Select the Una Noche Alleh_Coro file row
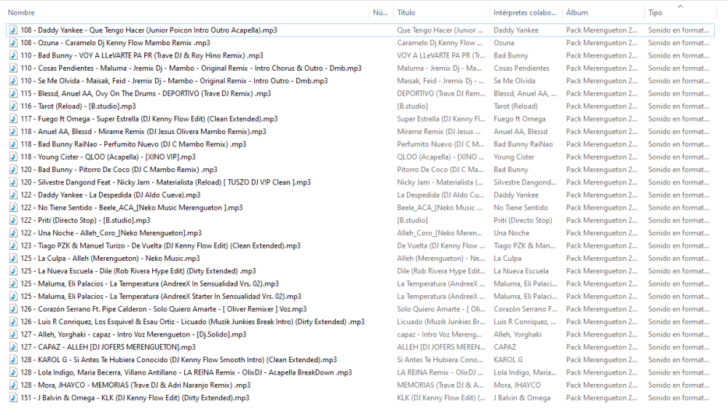This screenshot has width=728, height=419. click(x=111, y=233)
